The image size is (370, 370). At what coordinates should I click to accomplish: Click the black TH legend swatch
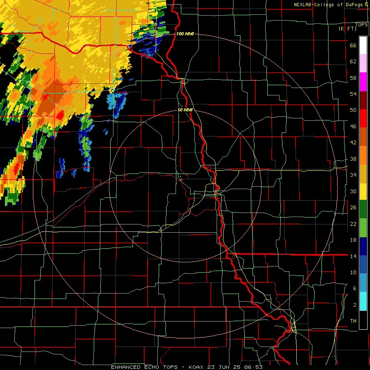coord(363,320)
